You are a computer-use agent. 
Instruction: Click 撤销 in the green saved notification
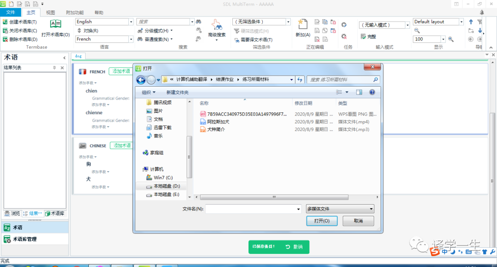tap(294, 247)
